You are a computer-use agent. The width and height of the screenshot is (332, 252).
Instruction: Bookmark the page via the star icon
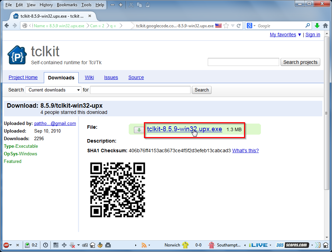click(x=226, y=25)
